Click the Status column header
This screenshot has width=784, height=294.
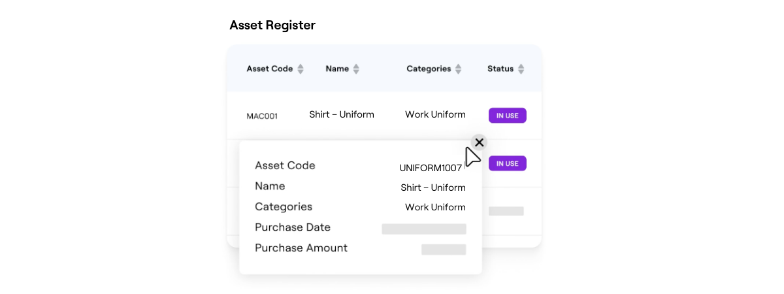tap(500, 69)
